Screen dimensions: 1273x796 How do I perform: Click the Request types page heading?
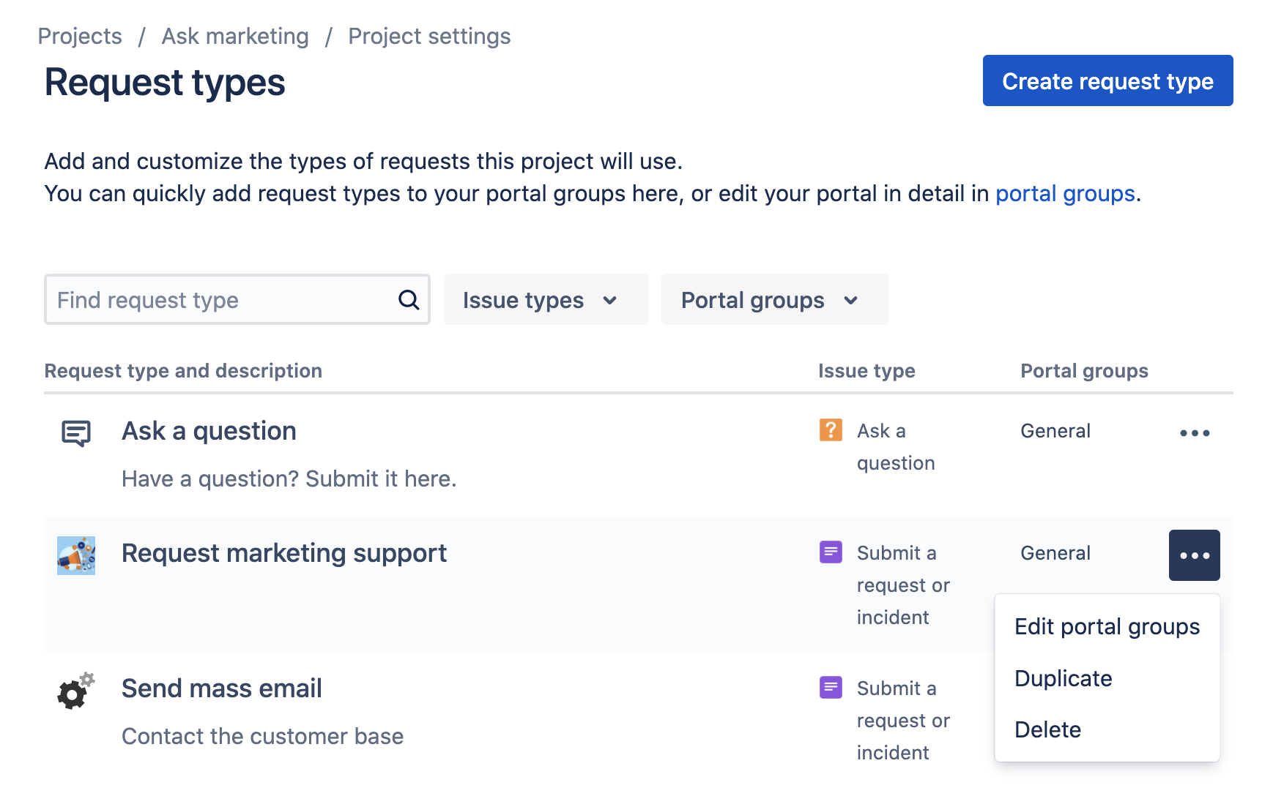pyautogui.click(x=165, y=82)
